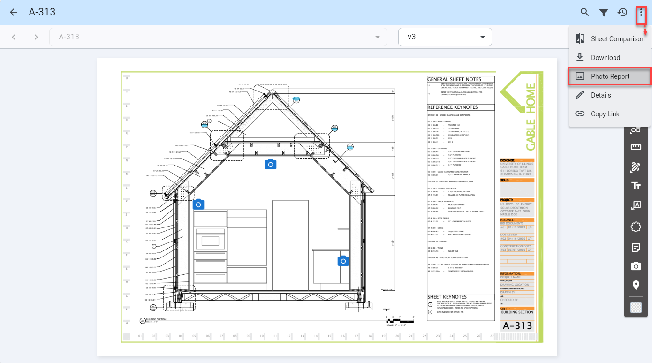The height and width of the screenshot is (363, 652).
Task: Go to previous sheet with left chevron
Action: pyautogui.click(x=14, y=37)
